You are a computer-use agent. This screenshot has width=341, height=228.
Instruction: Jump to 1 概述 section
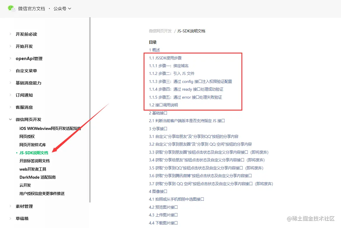(x=154, y=50)
